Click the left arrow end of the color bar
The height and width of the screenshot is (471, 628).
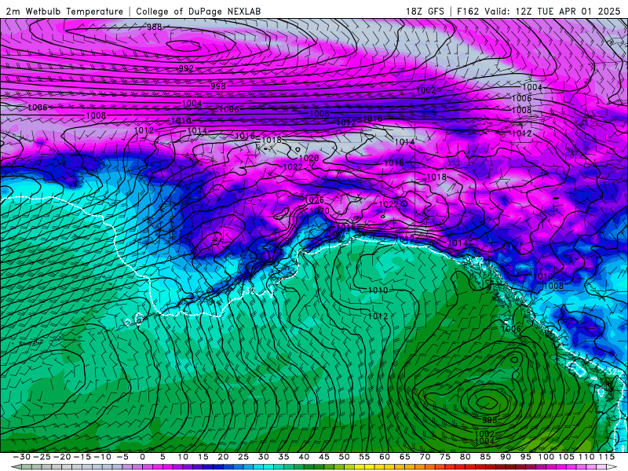coord(15,467)
